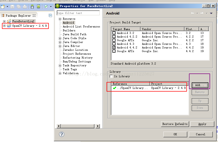218x142 pixels.
Task: Check the Google APIs 4.2.2 build target
Action: (114, 40)
